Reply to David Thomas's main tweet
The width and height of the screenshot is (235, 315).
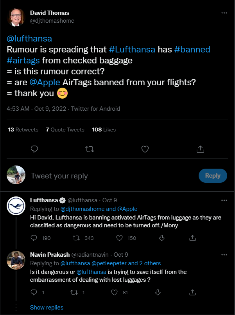click(x=34, y=149)
